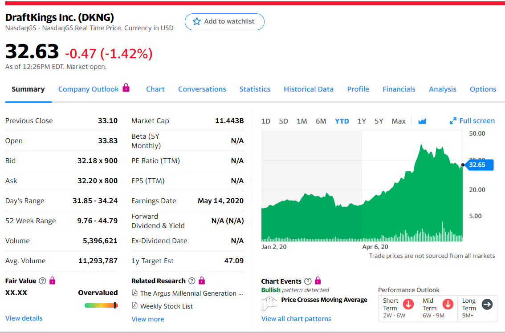Add DraftKings to watchlist
This screenshot has width=505, height=333.
click(224, 21)
